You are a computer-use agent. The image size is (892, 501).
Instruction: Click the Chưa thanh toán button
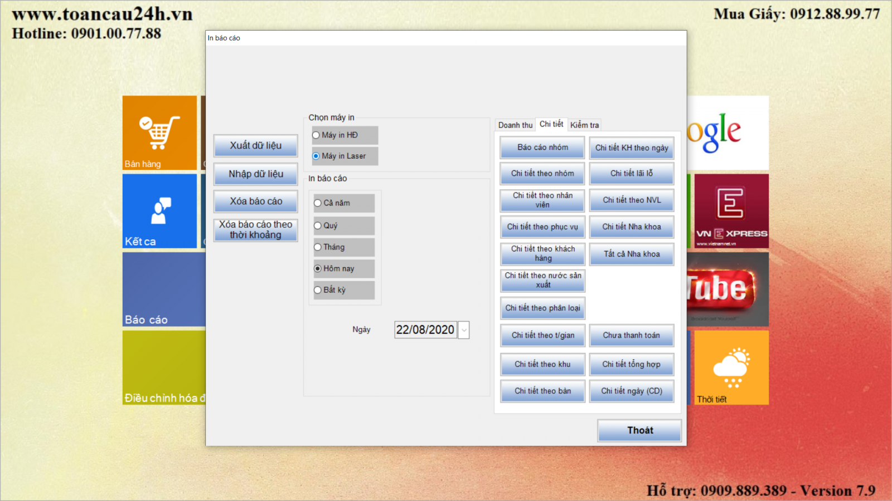631,336
